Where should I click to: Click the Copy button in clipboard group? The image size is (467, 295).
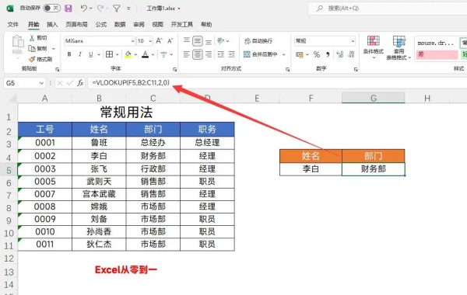37,48
